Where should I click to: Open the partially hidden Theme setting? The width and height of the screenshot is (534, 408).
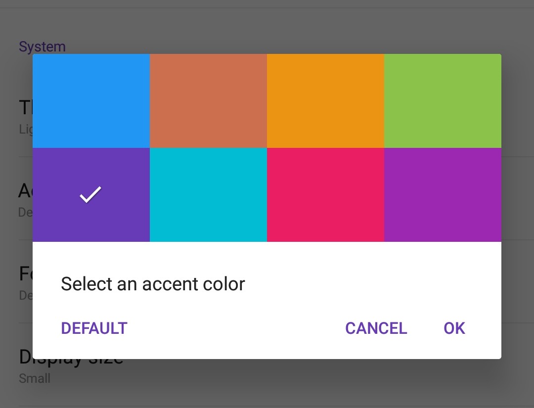pyautogui.click(x=25, y=116)
